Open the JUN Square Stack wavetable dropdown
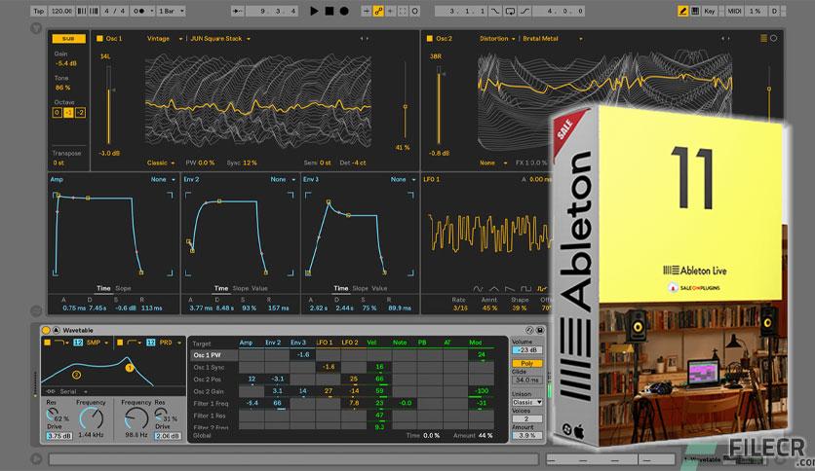815x471 pixels. 220,38
